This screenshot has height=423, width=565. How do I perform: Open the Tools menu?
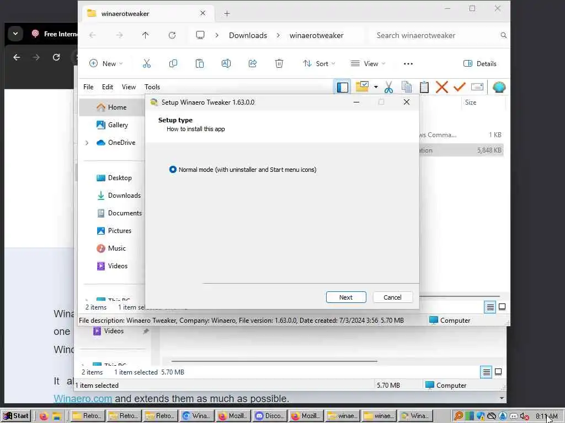(152, 87)
